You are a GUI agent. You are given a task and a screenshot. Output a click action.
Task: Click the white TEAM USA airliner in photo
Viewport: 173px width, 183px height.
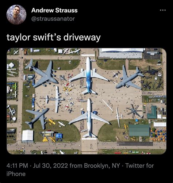[x=89, y=118]
